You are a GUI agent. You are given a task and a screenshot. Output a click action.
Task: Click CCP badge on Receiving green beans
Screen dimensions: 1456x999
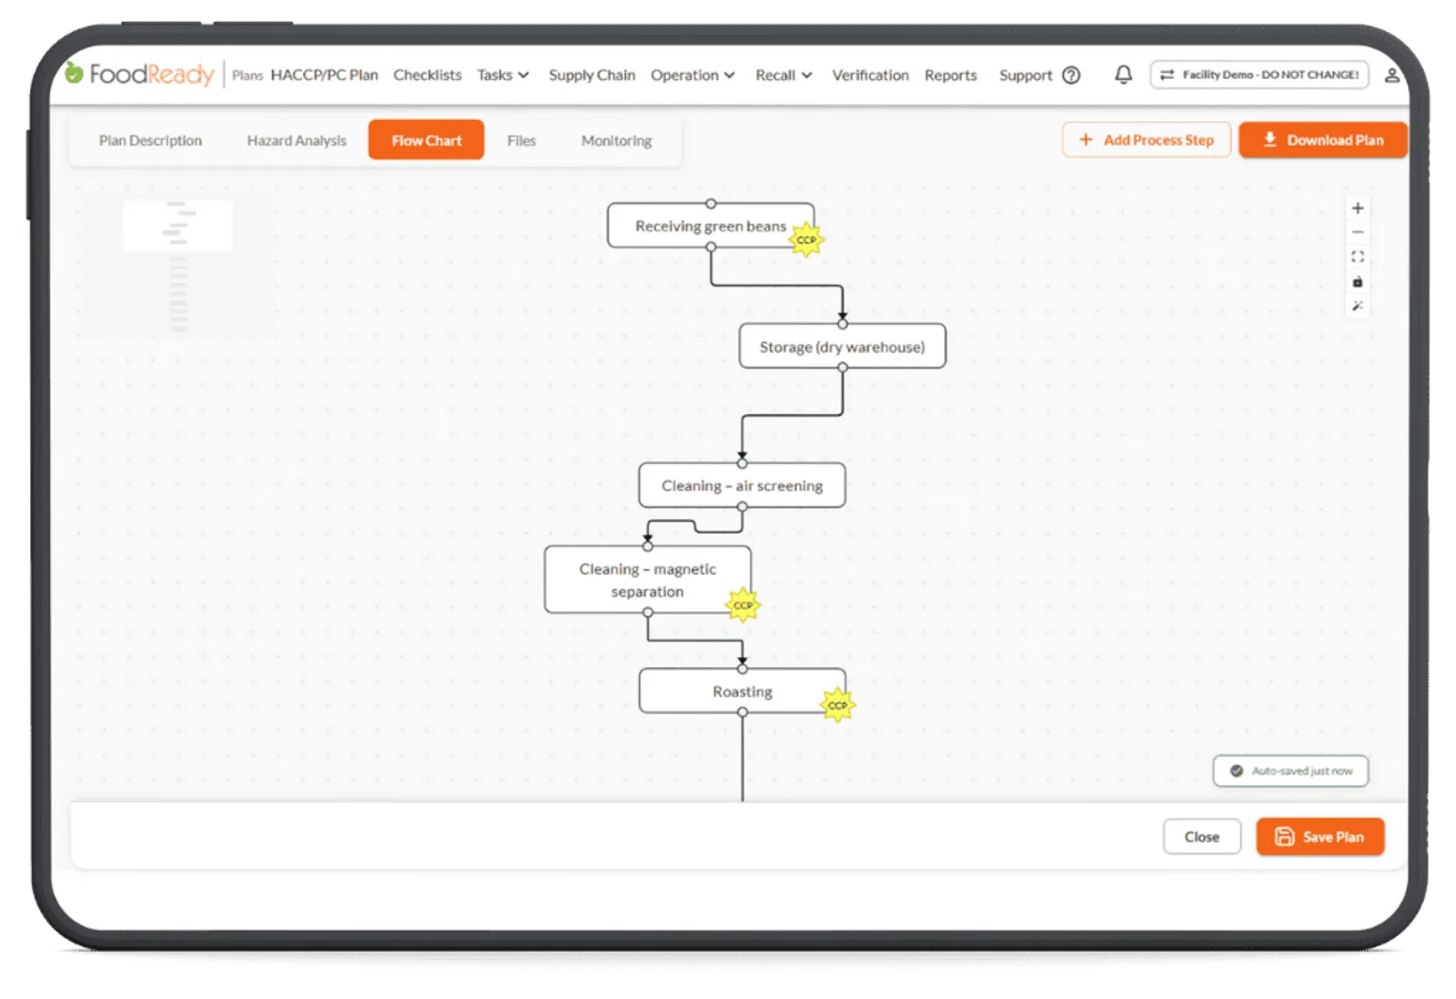[x=806, y=240]
